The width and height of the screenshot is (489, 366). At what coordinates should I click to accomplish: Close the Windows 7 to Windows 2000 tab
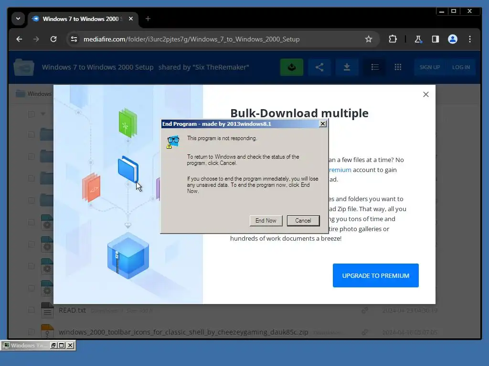click(131, 19)
